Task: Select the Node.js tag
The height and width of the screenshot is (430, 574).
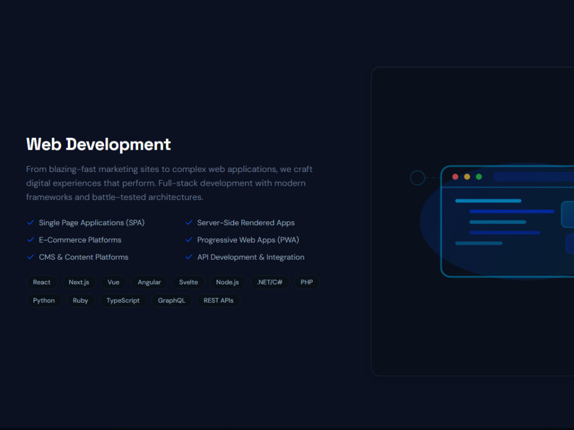Action: tap(227, 282)
